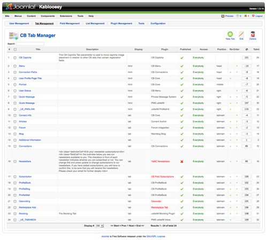Check the CB Captcha row checkbox
Screen dimensions: 267x240
(x=15, y=58)
